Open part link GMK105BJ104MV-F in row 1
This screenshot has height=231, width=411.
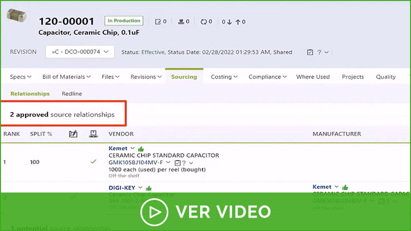click(x=136, y=163)
